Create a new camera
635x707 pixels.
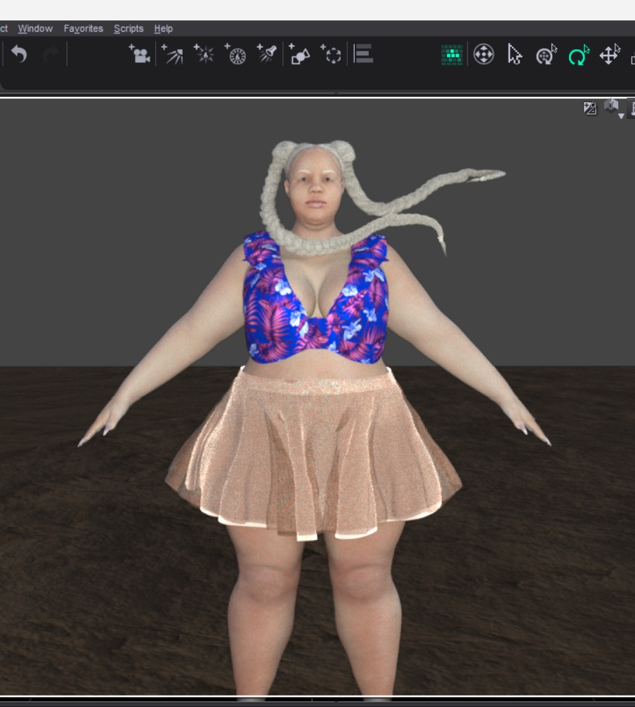coord(140,54)
